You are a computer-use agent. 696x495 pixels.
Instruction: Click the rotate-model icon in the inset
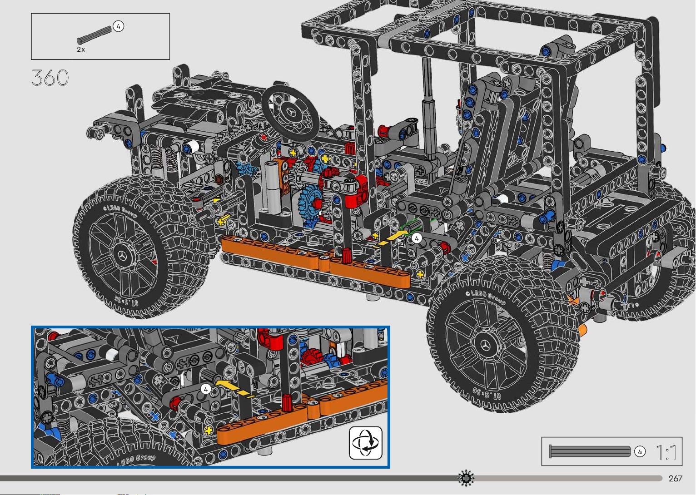click(366, 443)
